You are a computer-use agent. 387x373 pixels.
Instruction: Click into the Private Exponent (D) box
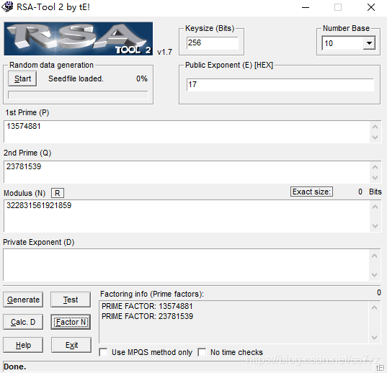[x=187, y=265]
